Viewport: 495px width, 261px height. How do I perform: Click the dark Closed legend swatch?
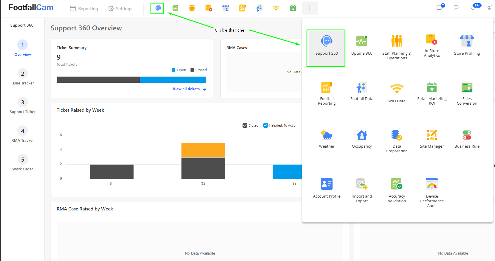point(192,70)
